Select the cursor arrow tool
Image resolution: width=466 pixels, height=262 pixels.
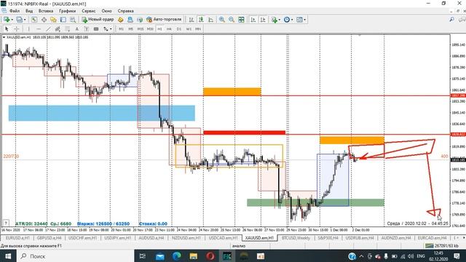[x=7, y=29]
